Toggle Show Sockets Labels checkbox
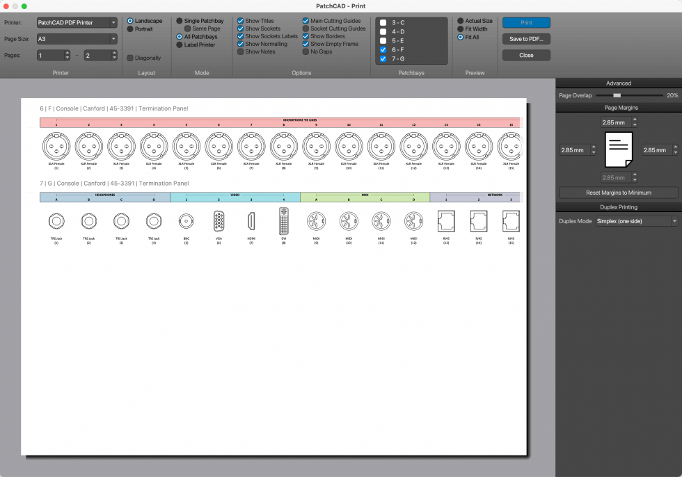Screen dimensions: 682x477 pos(267,36)
